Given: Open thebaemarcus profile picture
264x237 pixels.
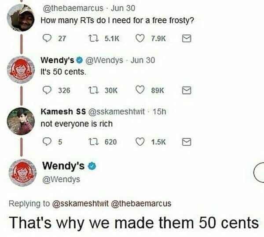Looking at the screenshot, I should (x=21, y=18).
